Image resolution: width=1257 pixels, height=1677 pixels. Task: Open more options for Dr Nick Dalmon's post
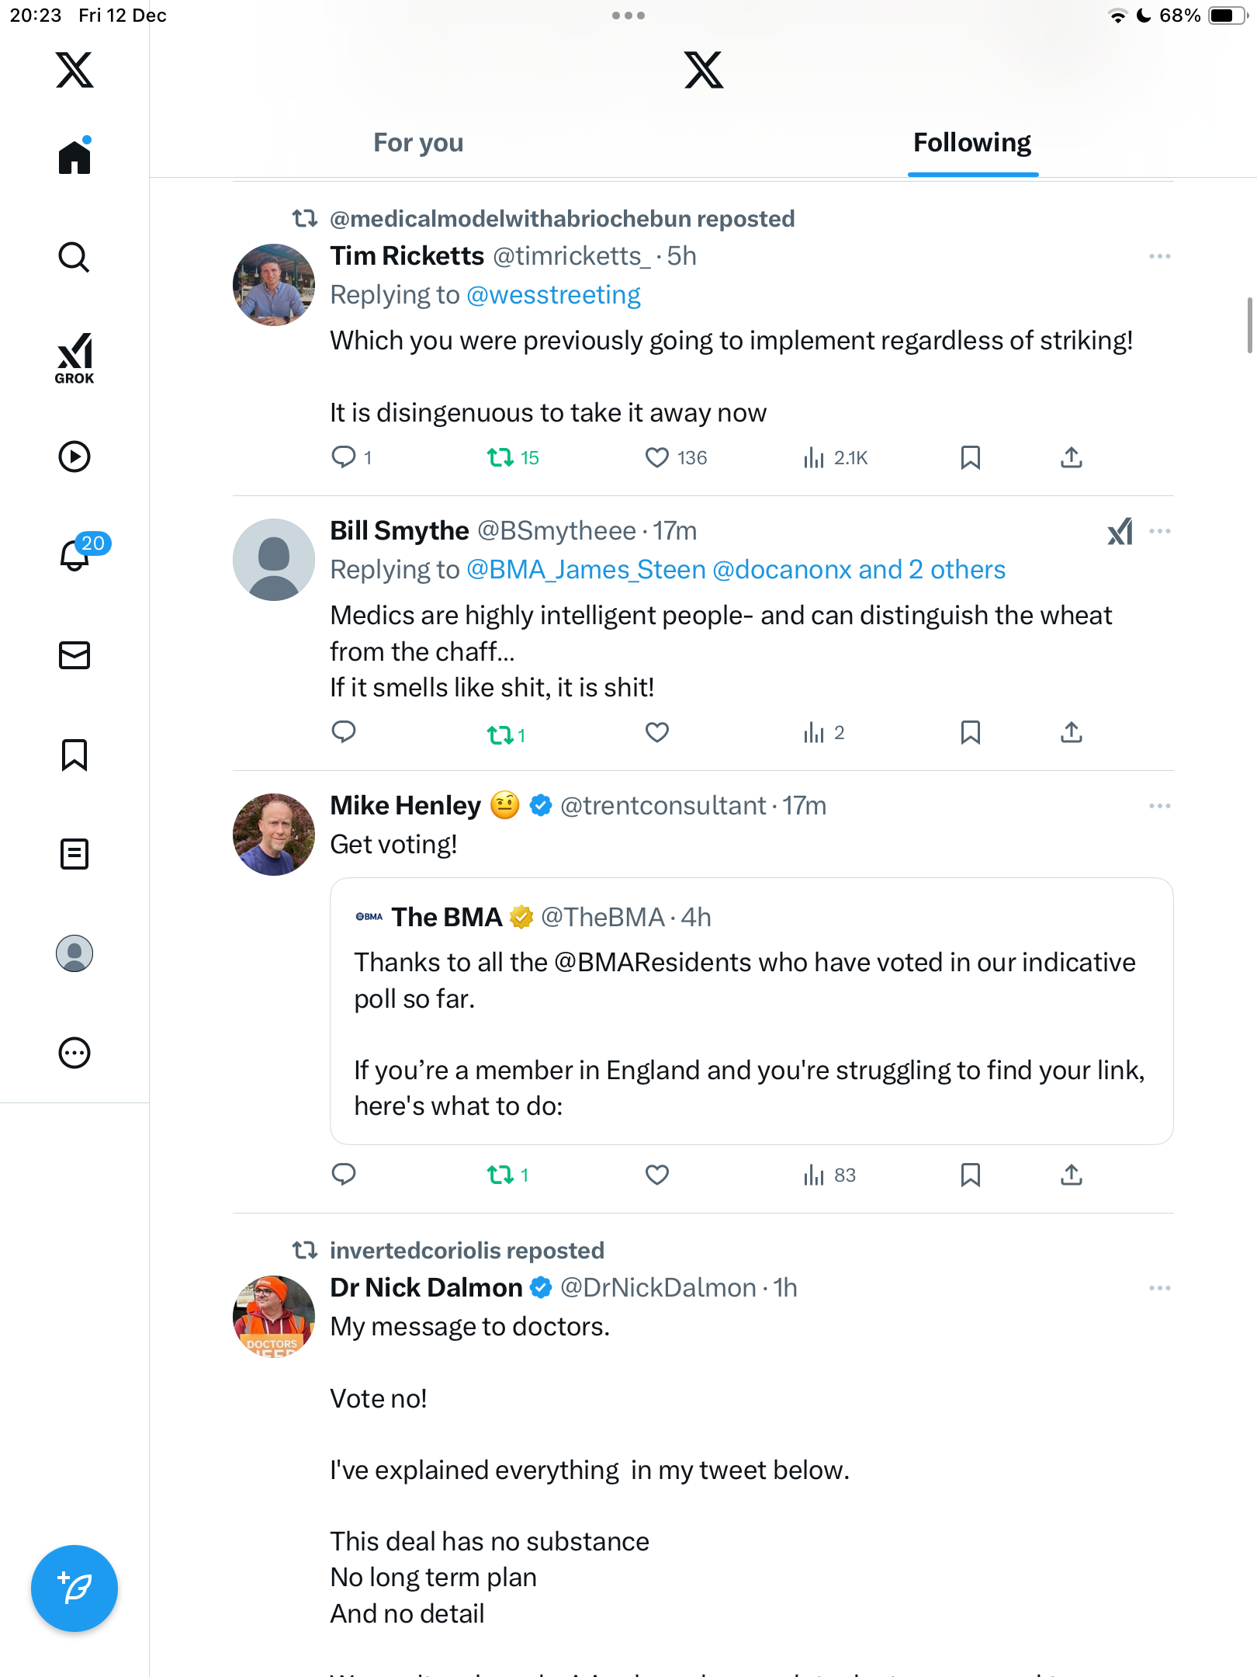point(1159,1288)
